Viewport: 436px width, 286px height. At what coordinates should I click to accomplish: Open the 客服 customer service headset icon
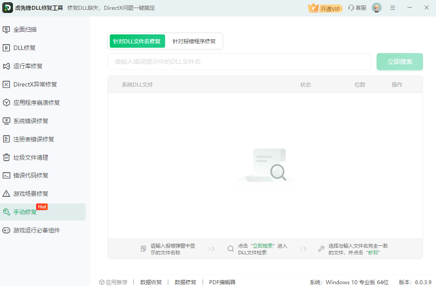(x=357, y=8)
